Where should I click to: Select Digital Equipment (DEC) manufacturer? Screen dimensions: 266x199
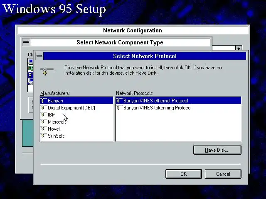(x=76, y=108)
